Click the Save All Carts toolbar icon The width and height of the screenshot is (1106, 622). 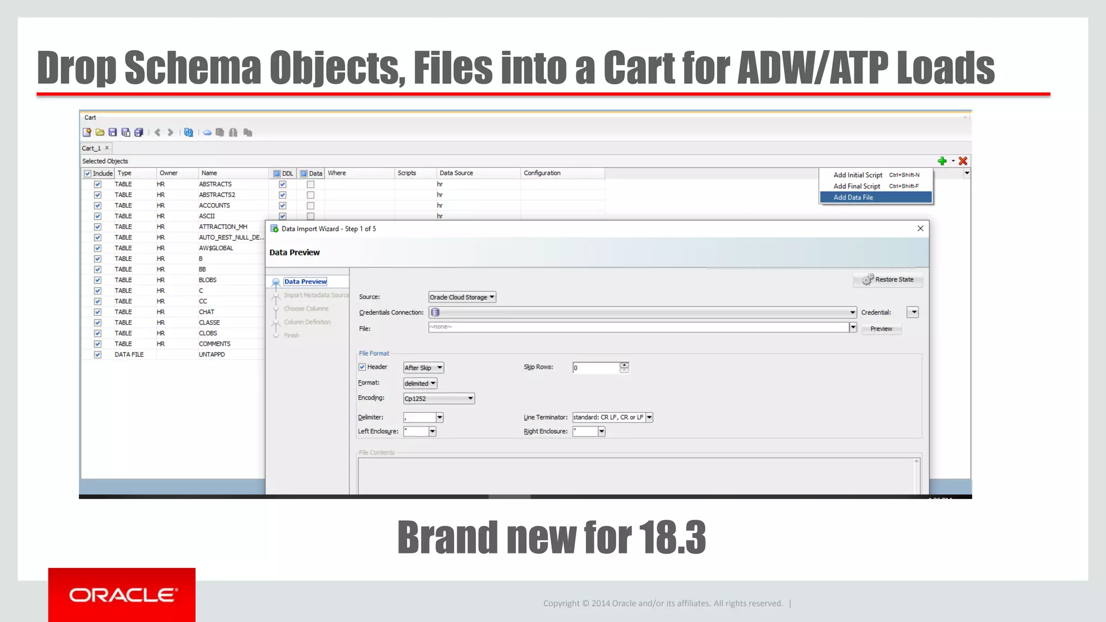139,132
